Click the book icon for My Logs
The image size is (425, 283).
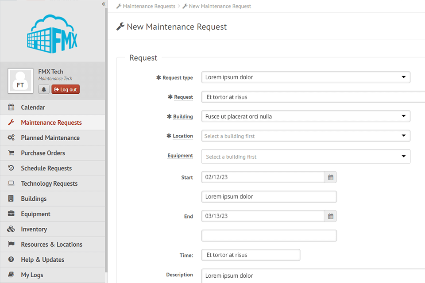click(x=11, y=274)
